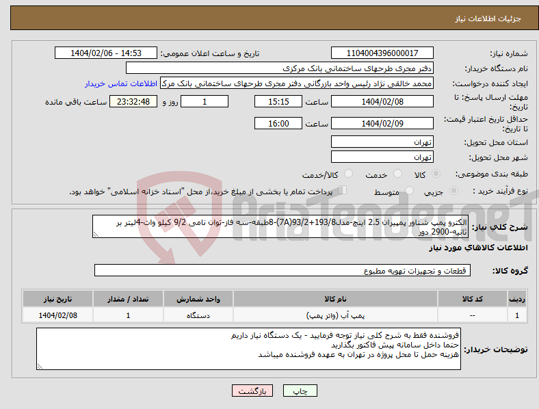Click the واحد شمارش column header
The height and width of the screenshot is (409, 539).
coord(198,299)
